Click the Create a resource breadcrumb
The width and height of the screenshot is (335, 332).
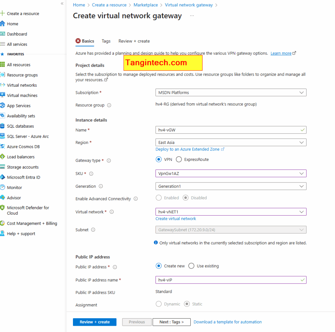click(109, 5)
